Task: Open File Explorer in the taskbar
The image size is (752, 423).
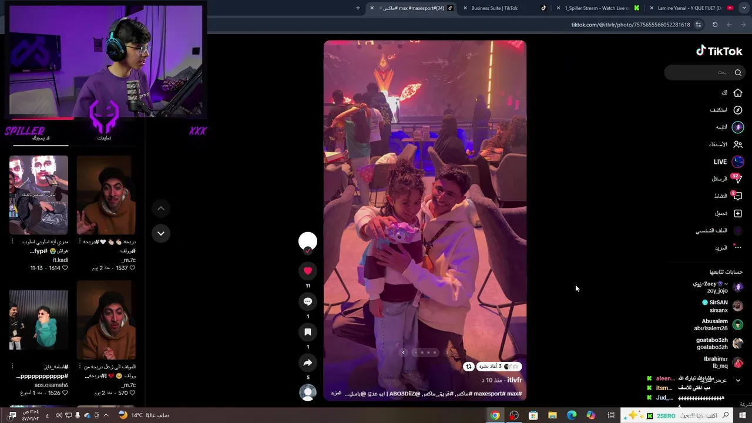Action: click(x=552, y=415)
